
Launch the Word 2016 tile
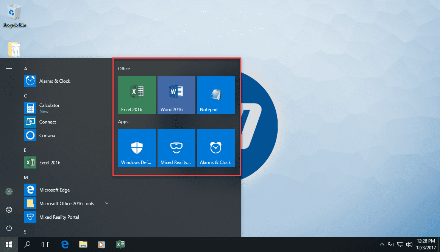pyautogui.click(x=176, y=95)
